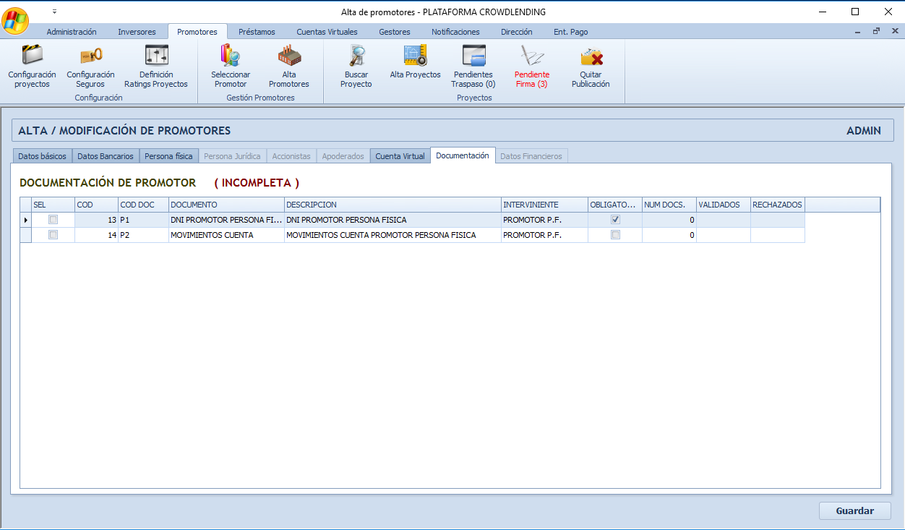The width and height of the screenshot is (905, 530).
Task: Click COD cell with value 14
Action: pos(96,235)
